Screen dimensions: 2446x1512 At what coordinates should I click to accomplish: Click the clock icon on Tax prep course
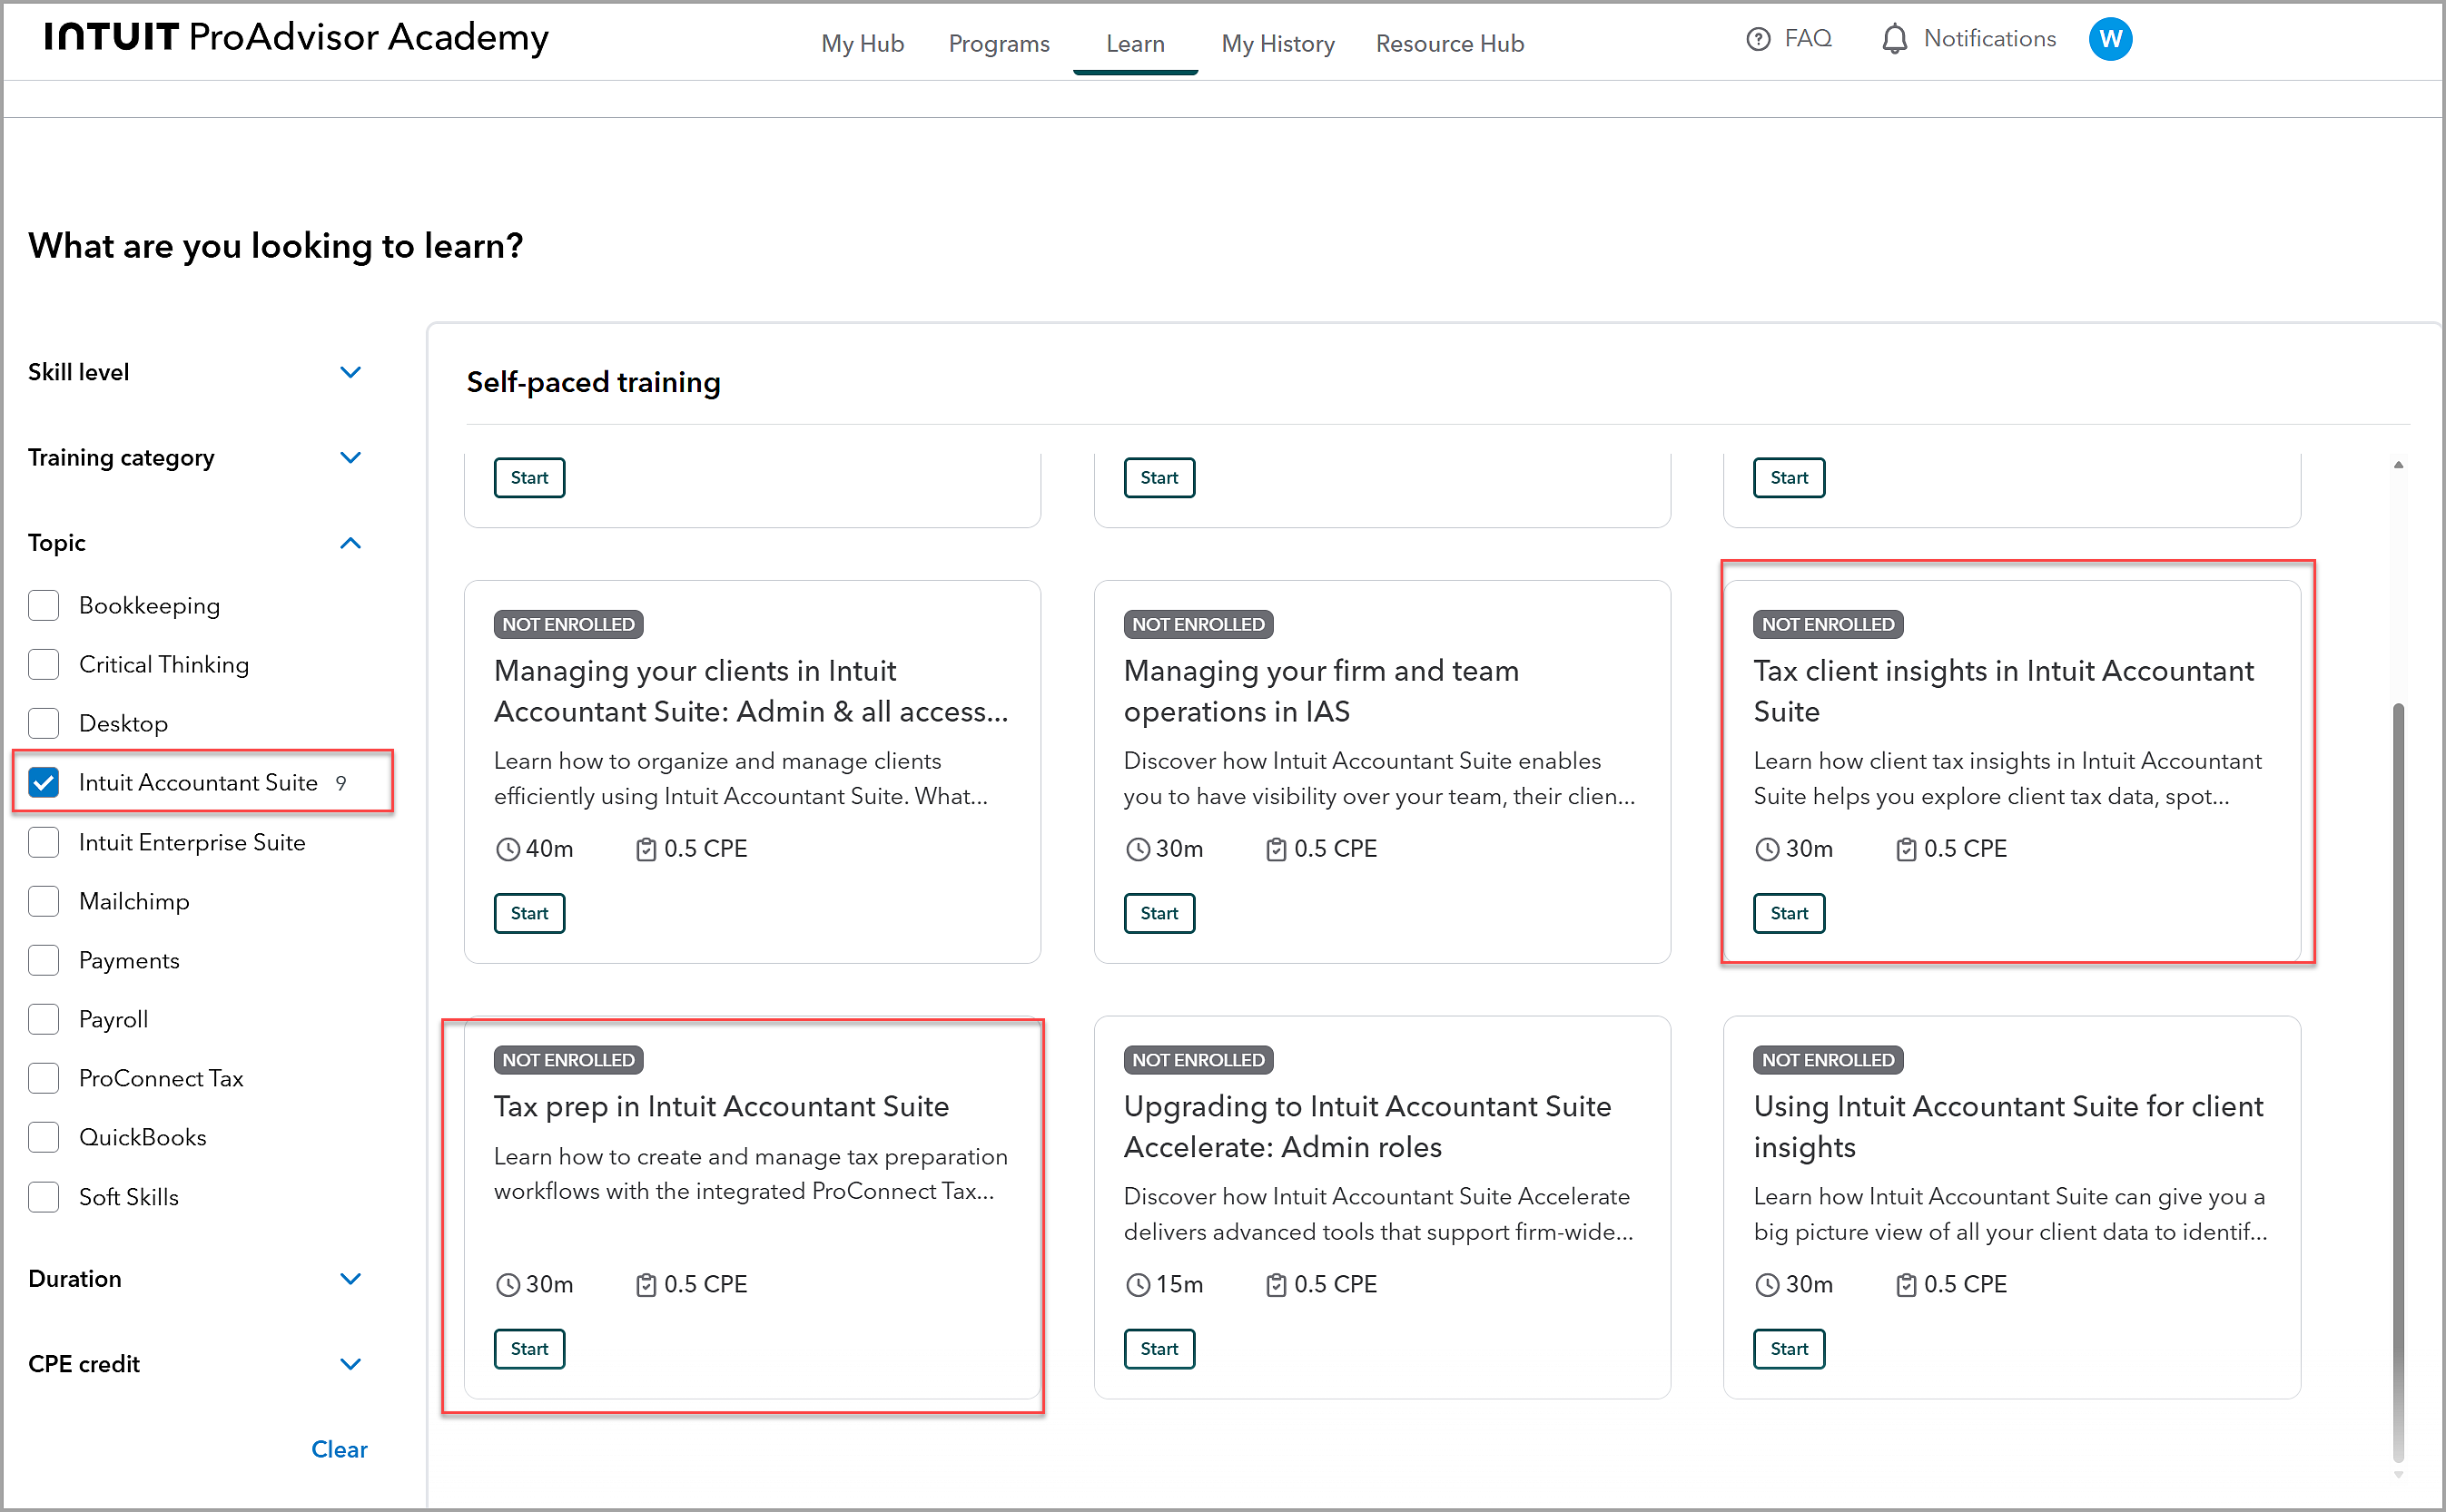click(x=508, y=1285)
